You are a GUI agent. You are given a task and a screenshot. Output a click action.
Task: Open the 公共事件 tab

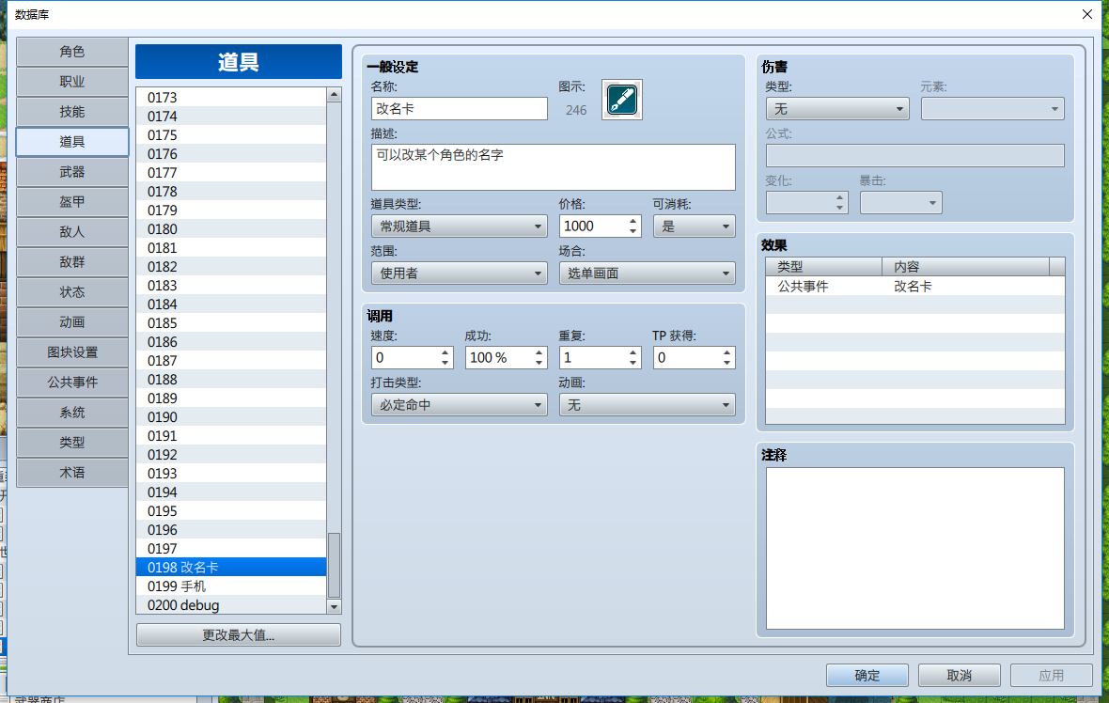[x=72, y=382]
